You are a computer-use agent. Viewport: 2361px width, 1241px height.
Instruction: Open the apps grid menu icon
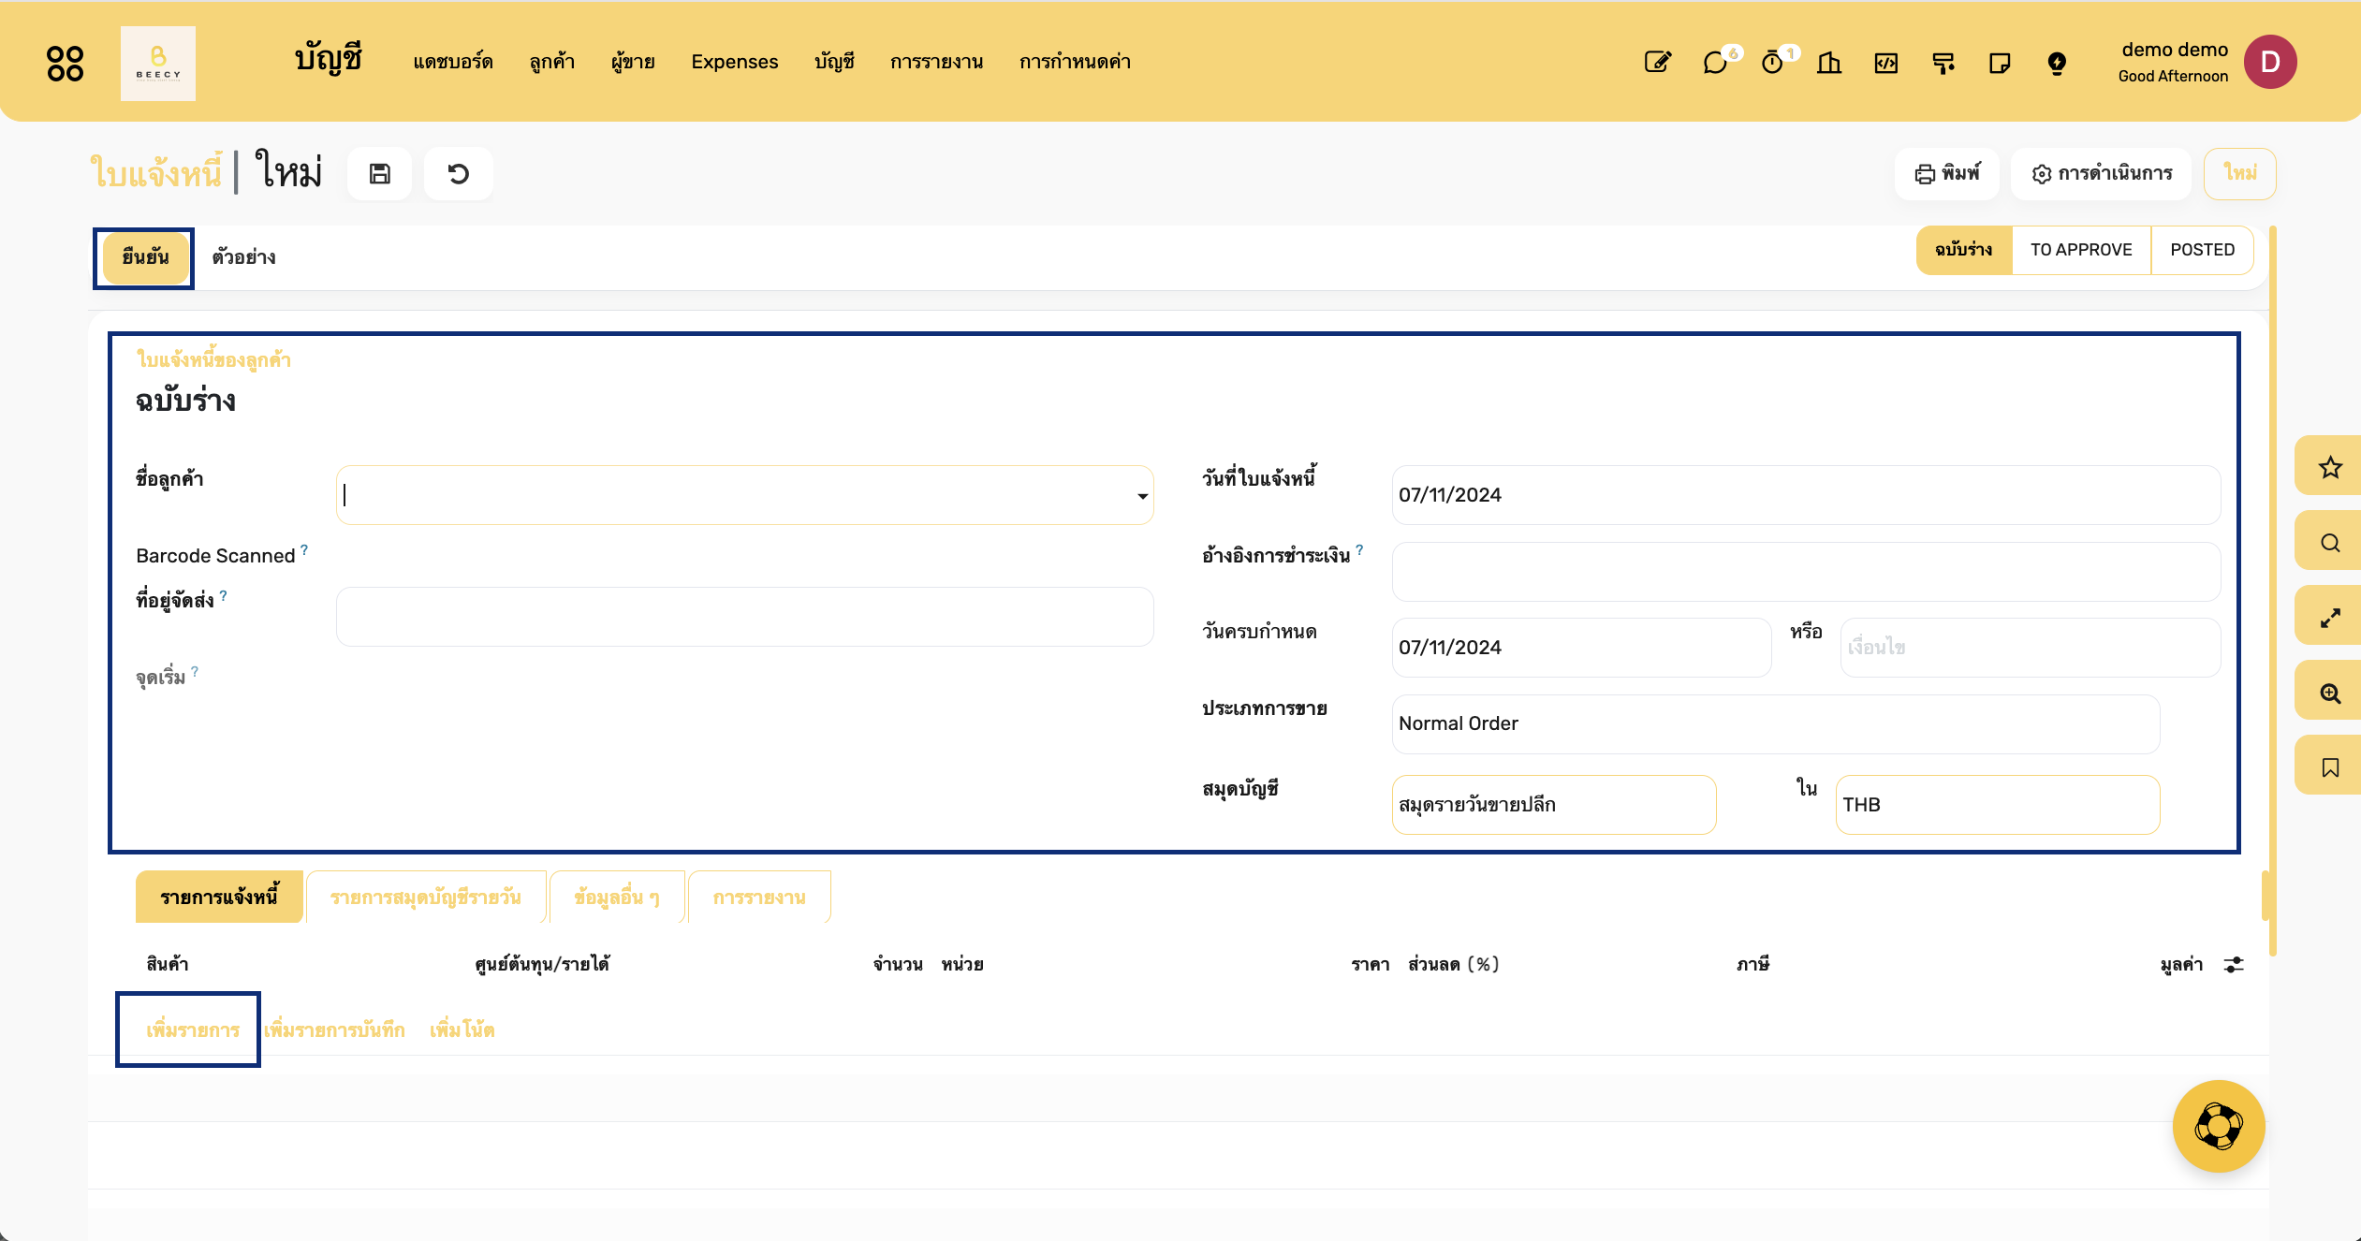pos(66,63)
